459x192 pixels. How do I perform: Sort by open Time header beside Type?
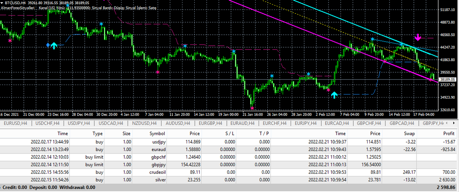point(63,134)
